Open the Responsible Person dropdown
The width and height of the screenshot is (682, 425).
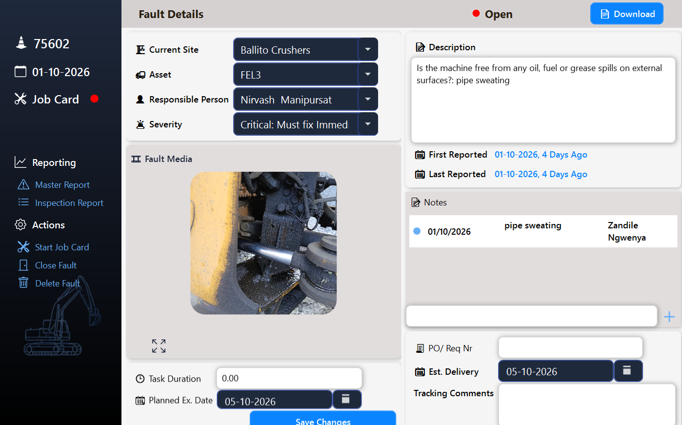coord(368,99)
